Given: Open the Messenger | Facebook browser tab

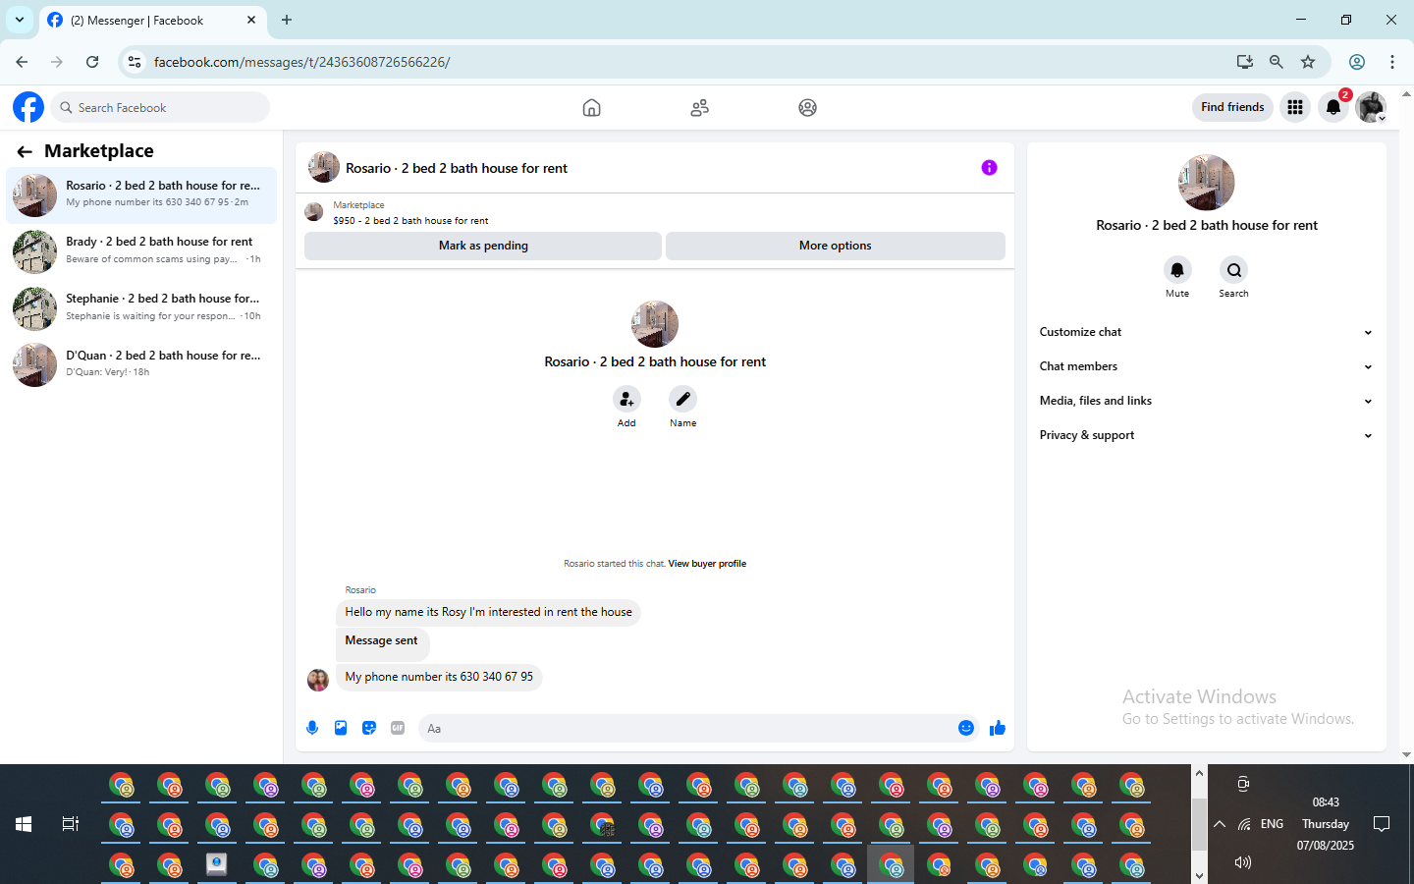Looking at the screenshot, I should pos(152,21).
